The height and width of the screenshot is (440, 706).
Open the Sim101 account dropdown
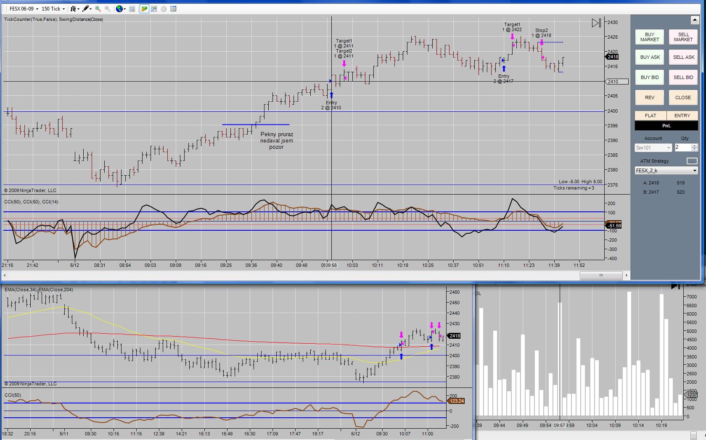653,148
